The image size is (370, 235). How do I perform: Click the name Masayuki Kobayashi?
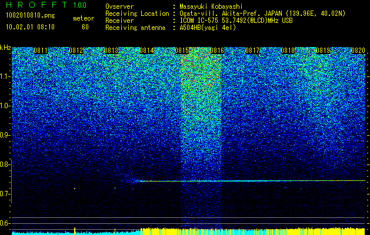click(211, 7)
